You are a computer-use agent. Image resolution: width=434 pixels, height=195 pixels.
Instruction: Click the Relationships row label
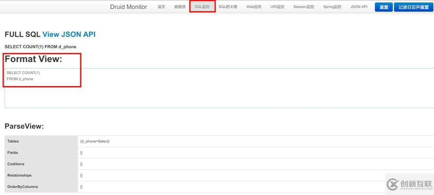coord(20,175)
